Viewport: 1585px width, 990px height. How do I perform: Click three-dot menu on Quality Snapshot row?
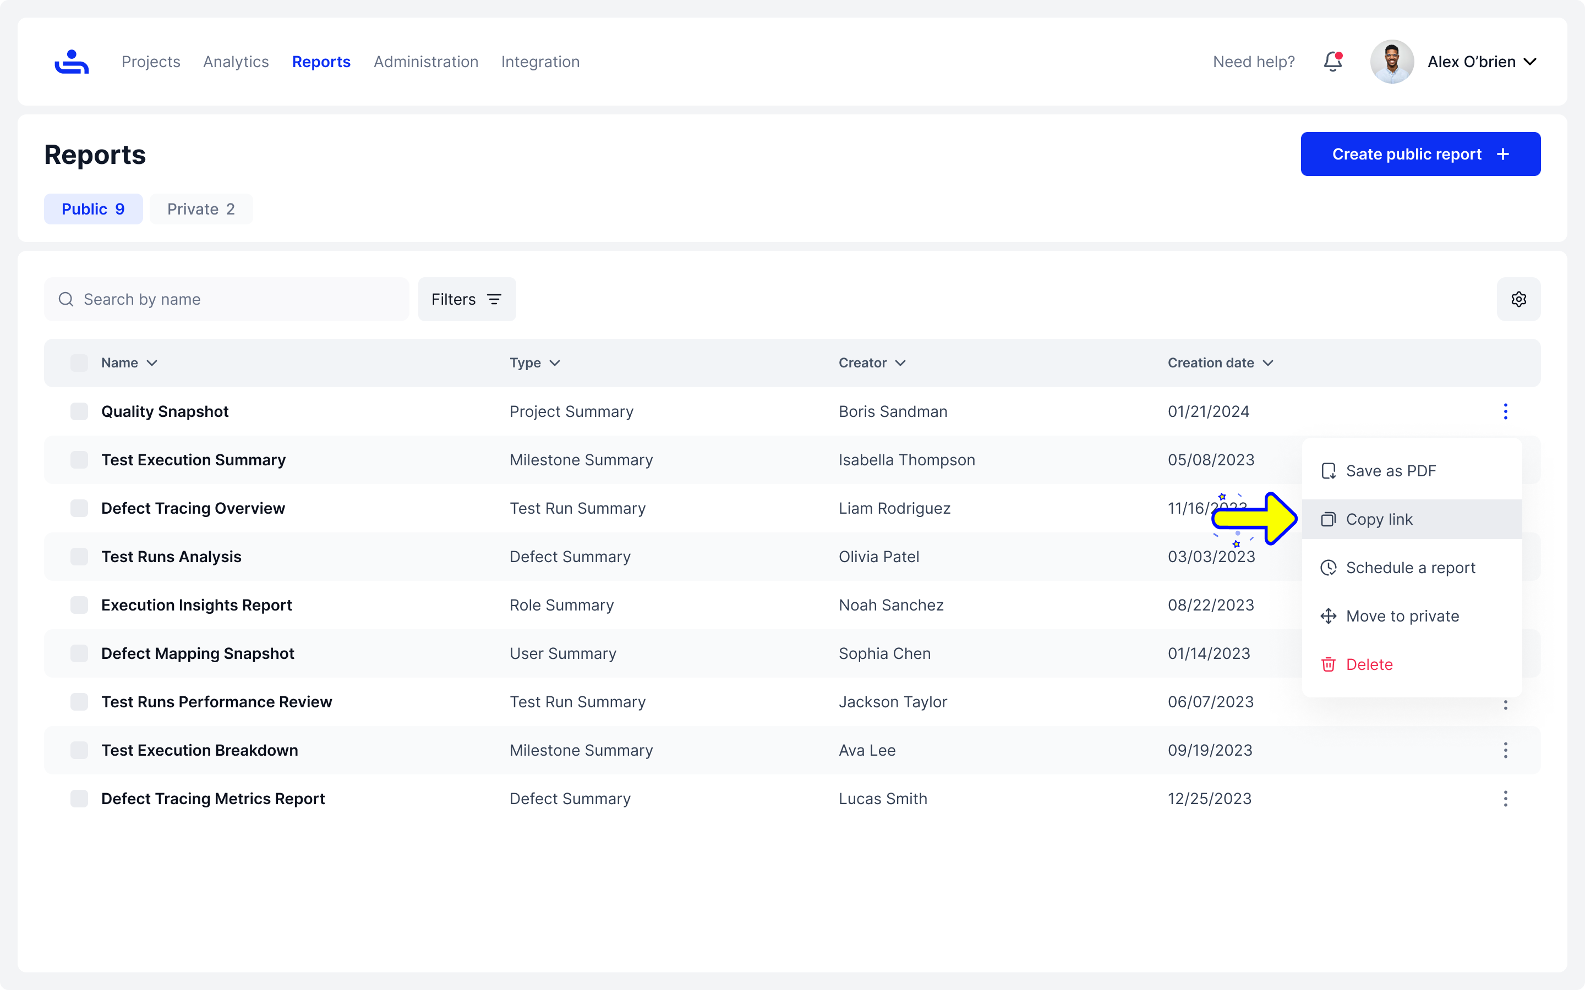point(1505,411)
